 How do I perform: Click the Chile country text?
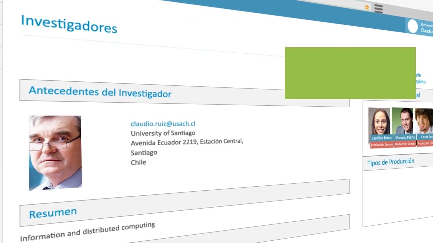point(138,162)
